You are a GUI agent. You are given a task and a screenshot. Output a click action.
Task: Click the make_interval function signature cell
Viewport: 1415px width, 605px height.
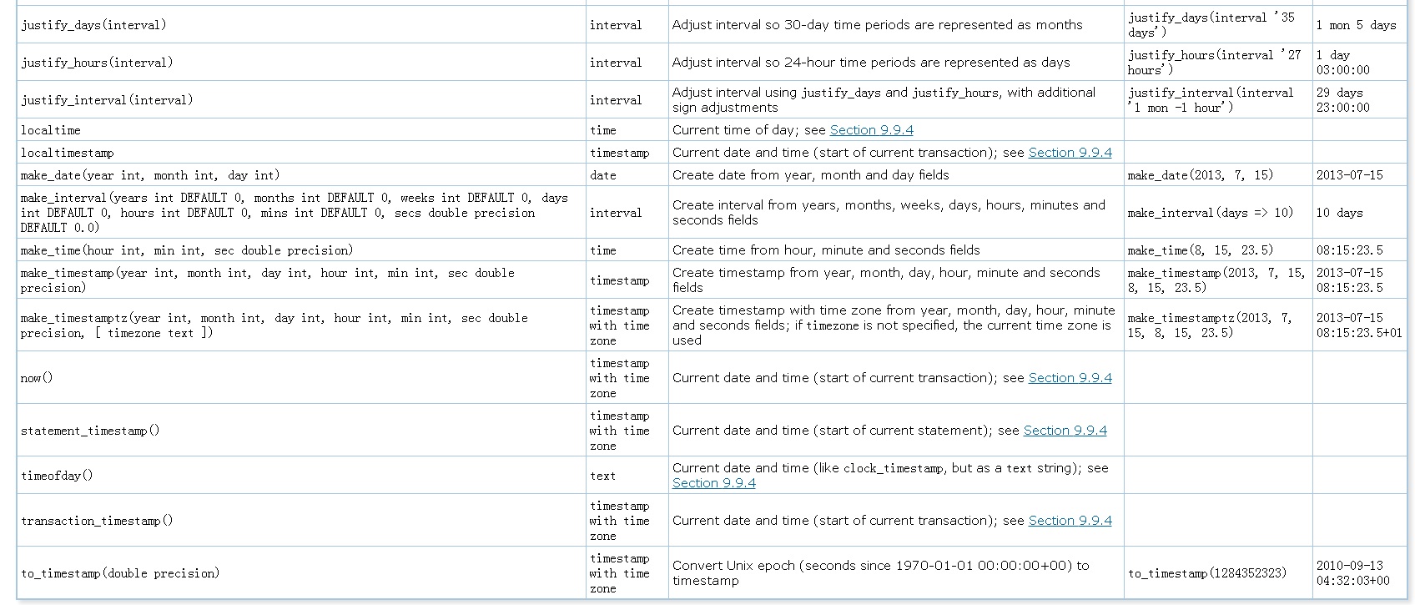[x=294, y=213]
